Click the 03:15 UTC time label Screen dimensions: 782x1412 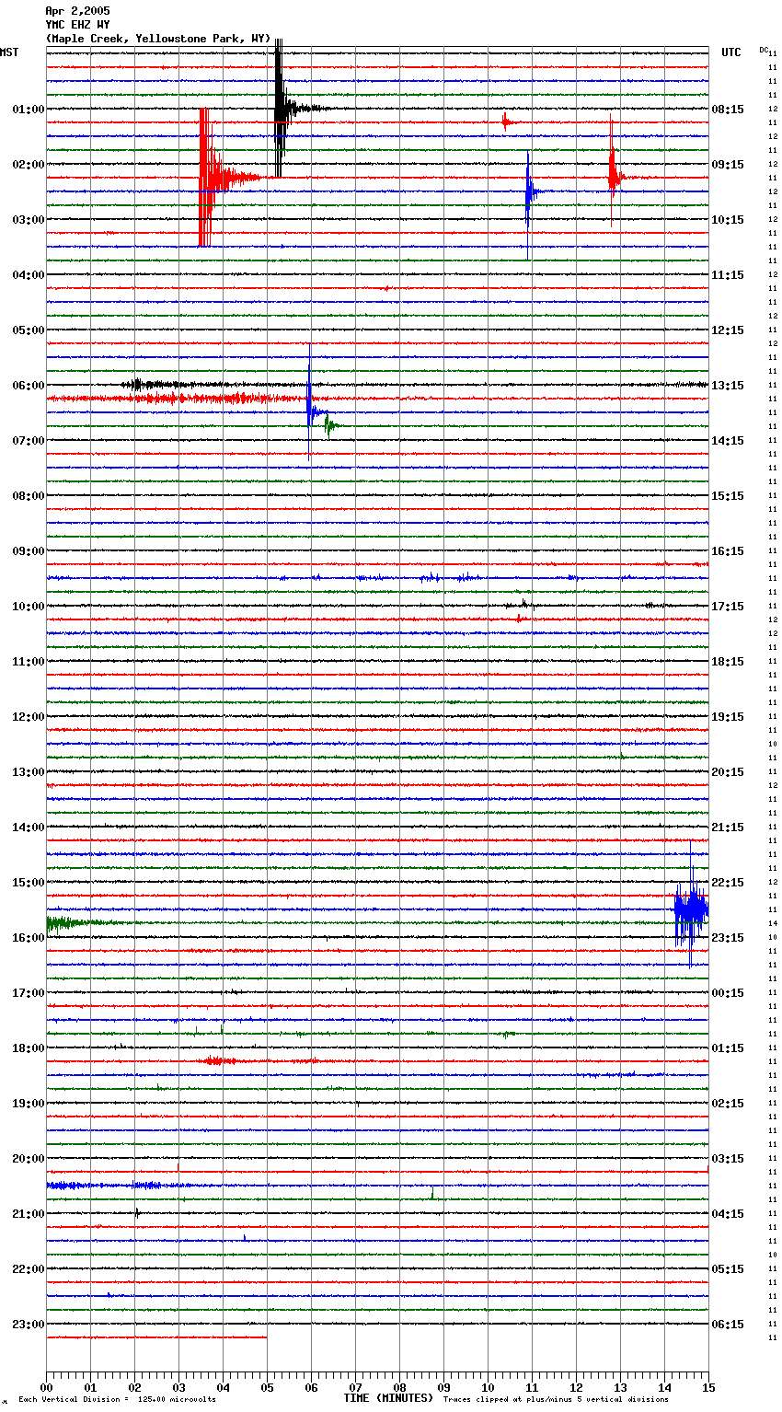click(728, 1159)
